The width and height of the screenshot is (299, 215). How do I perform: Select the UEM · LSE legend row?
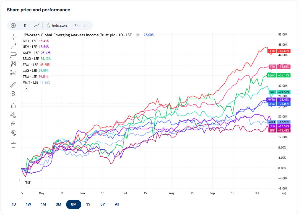coord(36,47)
